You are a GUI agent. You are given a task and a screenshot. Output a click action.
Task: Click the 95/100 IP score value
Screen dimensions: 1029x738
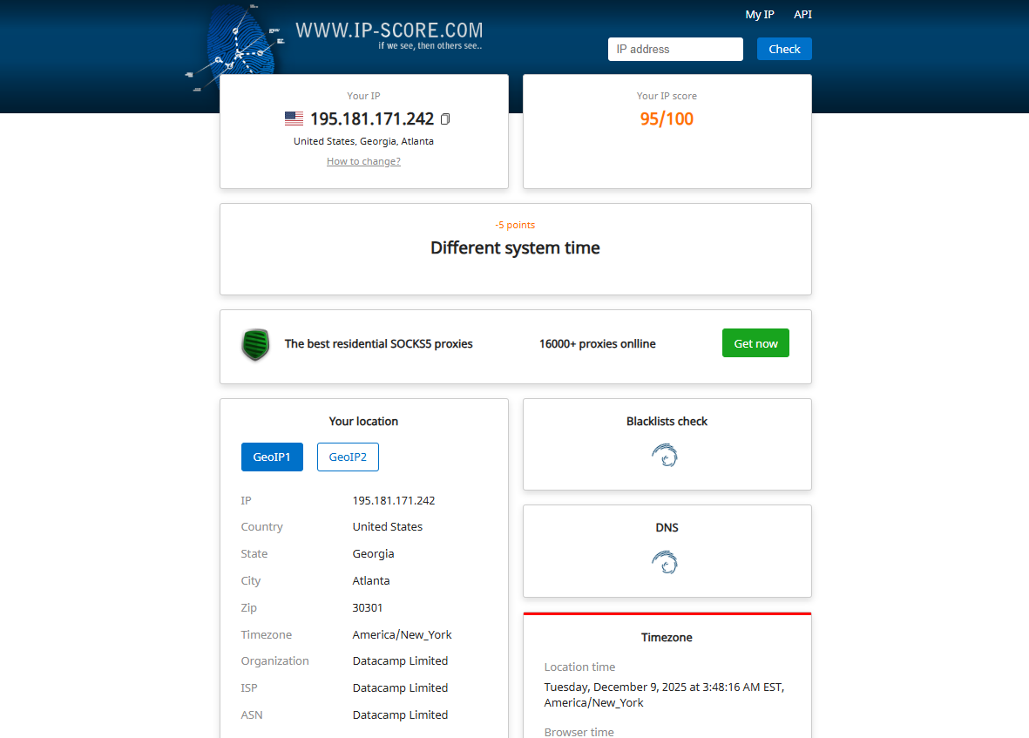click(x=667, y=118)
